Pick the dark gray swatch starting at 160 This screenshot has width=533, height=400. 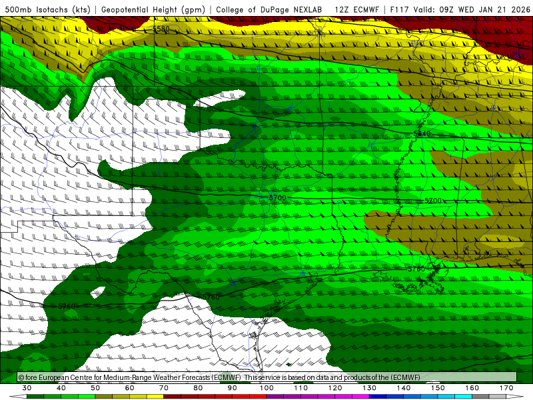[x=480, y=397]
